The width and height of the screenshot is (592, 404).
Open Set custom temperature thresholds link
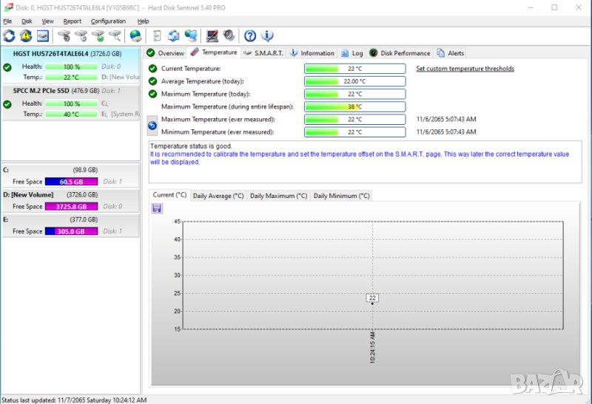tap(465, 69)
